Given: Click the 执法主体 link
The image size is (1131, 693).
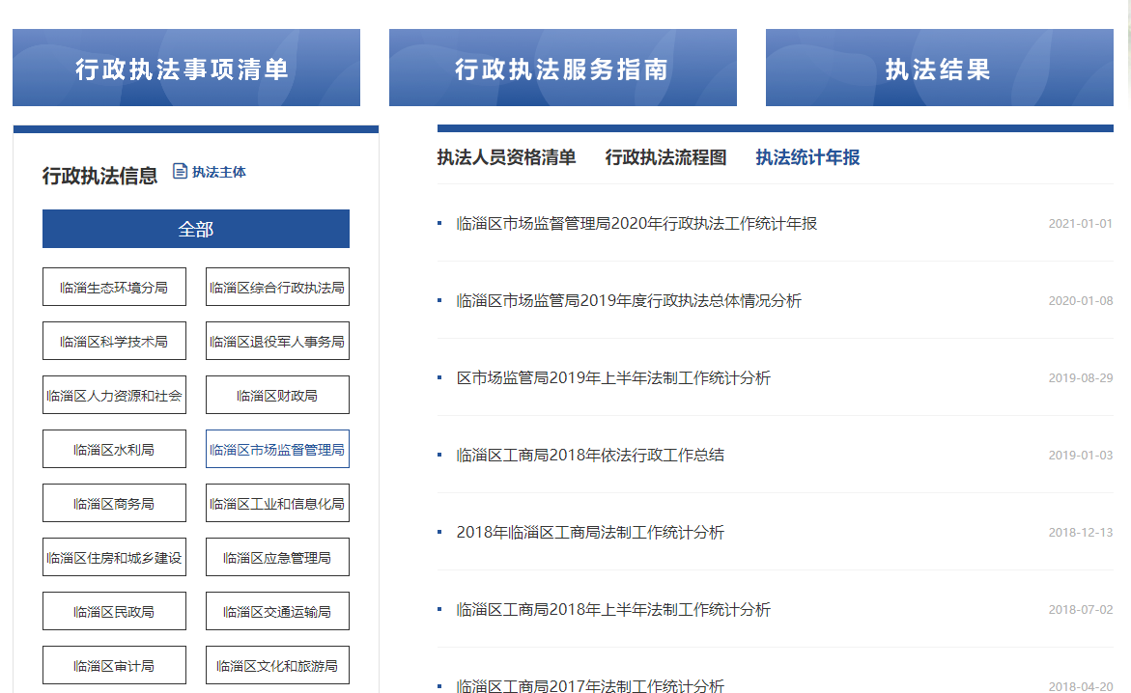Looking at the screenshot, I should click(219, 172).
